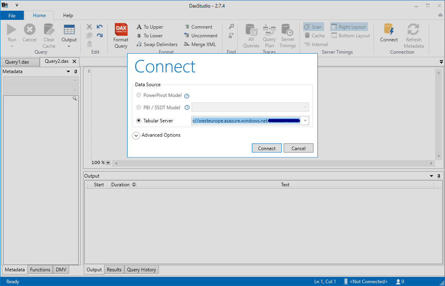445x286 pixels.
Task: Toggle the Internal server timing option
Action: point(316,44)
